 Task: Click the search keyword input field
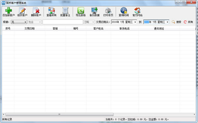coord(63,22)
